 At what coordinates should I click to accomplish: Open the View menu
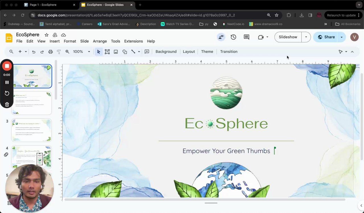41,41
